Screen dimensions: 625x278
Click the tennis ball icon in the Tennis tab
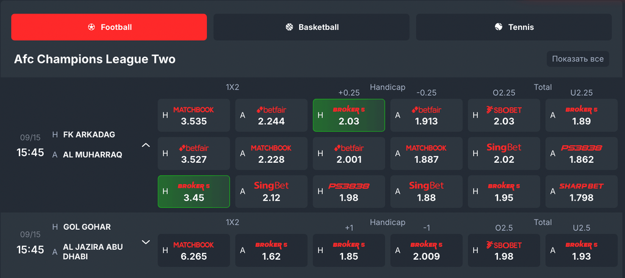499,27
